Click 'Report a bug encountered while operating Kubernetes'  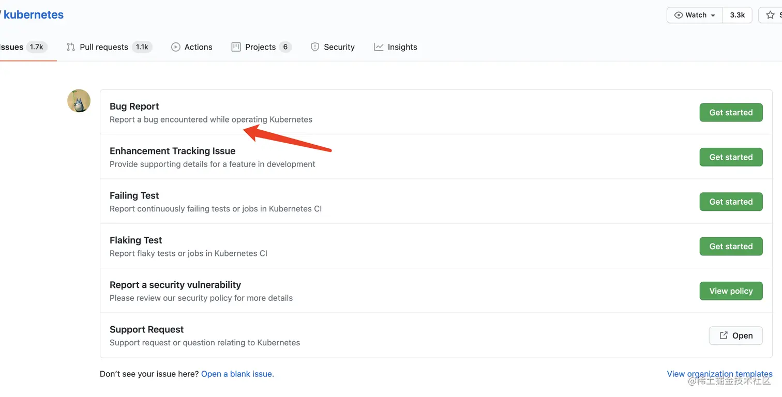click(x=211, y=119)
